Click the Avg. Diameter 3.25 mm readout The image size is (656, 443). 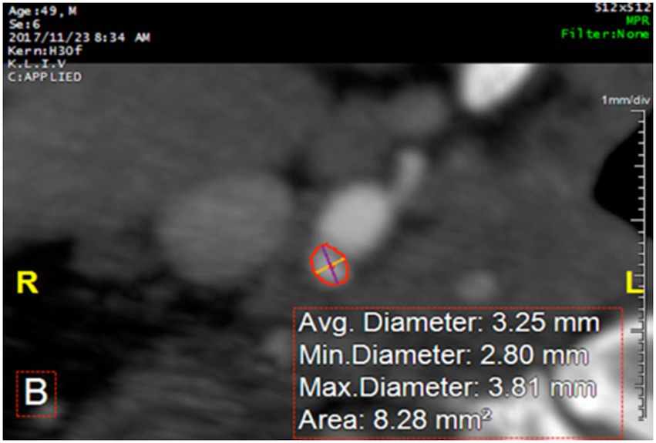(449, 324)
